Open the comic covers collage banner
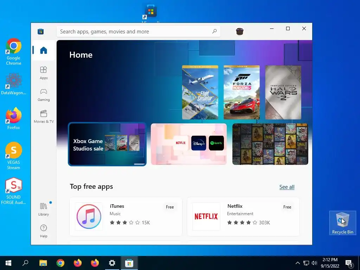This screenshot has height=270, width=360. coord(270,144)
